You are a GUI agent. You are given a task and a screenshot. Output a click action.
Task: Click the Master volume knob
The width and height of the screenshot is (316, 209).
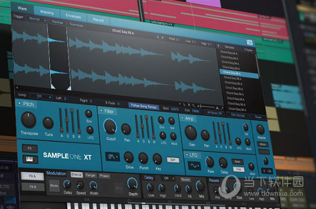pos(261,129)
